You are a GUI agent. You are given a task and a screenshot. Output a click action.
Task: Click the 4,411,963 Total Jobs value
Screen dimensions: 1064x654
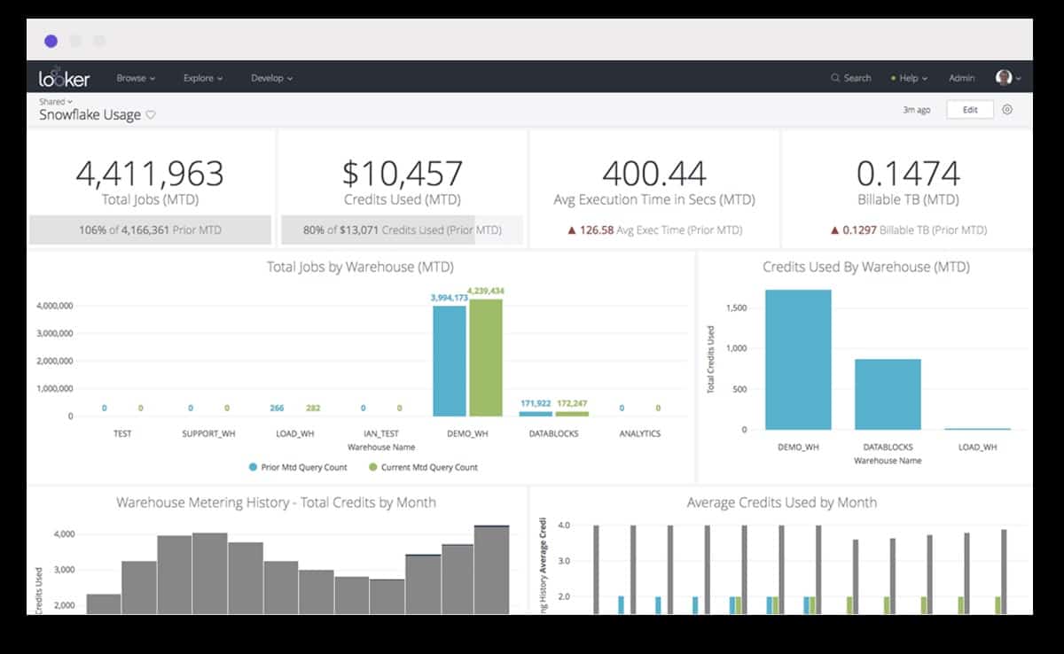150,174
